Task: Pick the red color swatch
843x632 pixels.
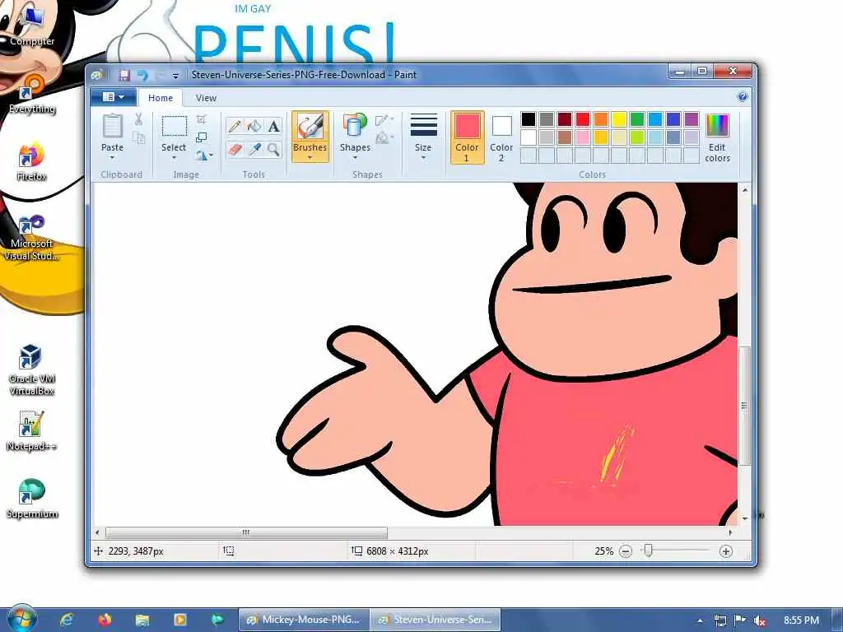Action: [583, 118]
